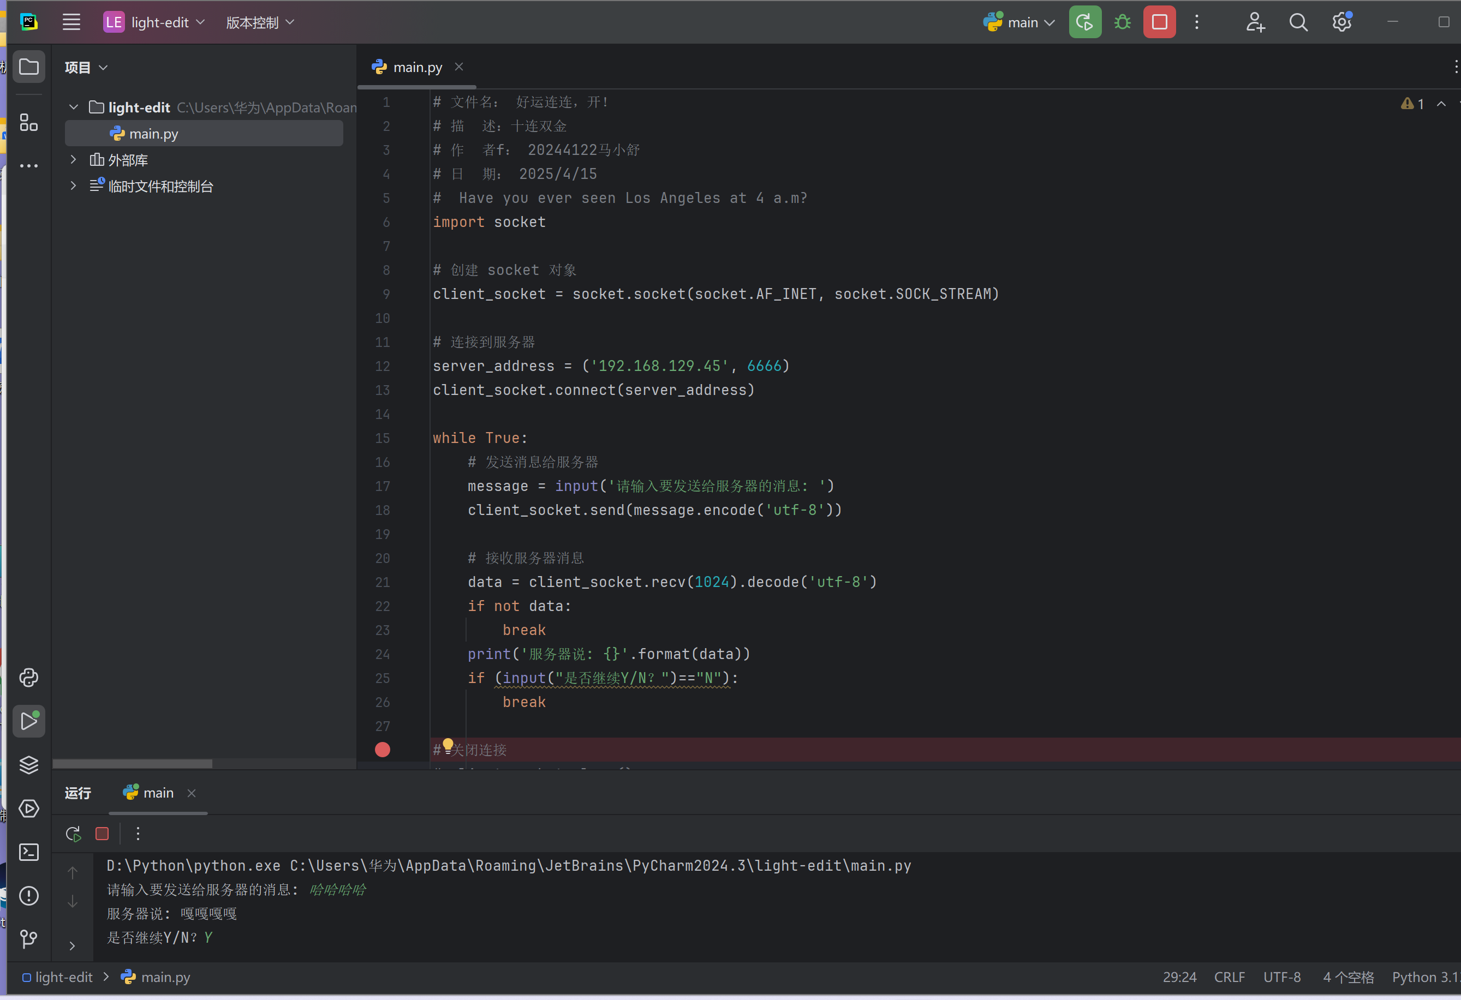Click the Debug bug icon

pyautogui.click(x=1122, y=22)
